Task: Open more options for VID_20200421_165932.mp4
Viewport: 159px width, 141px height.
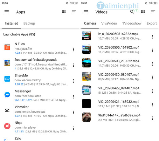Action: click(x=153, y=104)
